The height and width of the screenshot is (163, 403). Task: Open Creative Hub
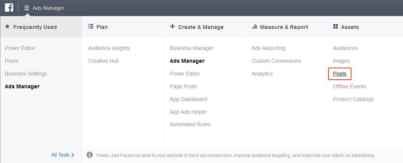tap(104, 61)
